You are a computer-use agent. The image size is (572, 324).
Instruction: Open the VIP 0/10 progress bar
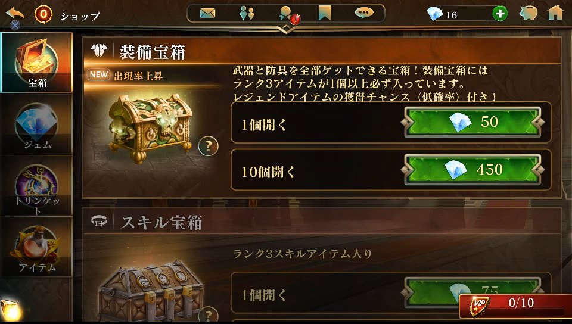[x=515, y=306]
